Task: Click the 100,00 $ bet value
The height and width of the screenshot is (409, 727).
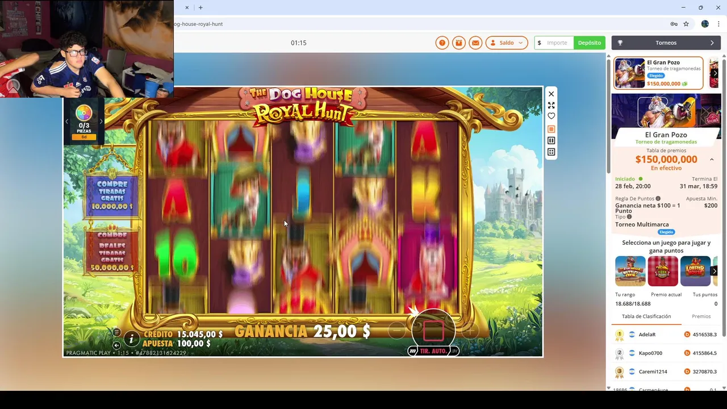Action: 194,344
